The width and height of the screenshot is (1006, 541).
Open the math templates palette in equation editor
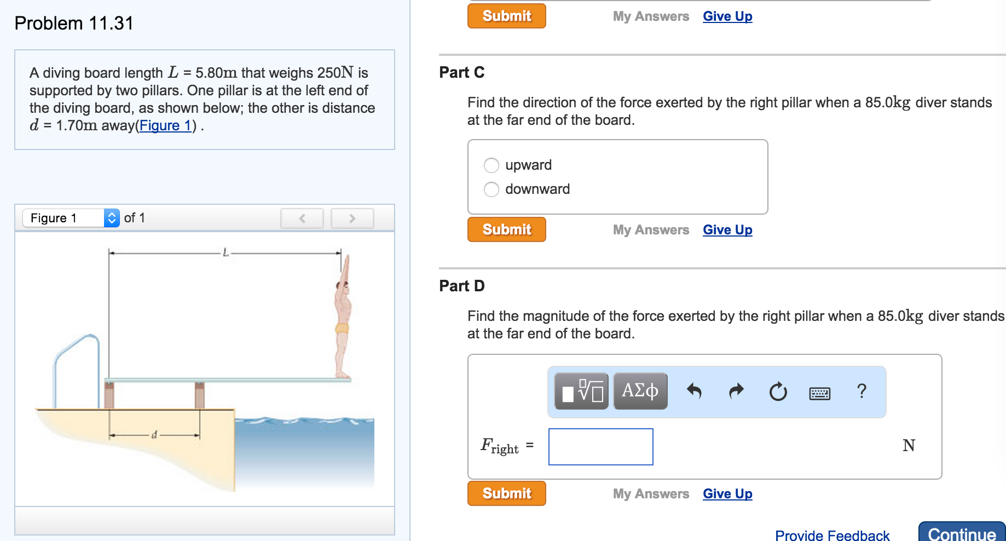(x=581, y=391)
